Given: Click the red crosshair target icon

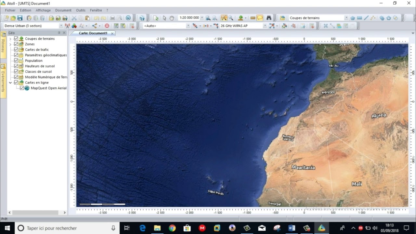Looking at the screenshot, I should click(107, 26).
